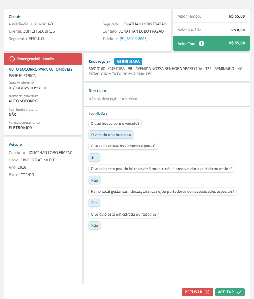Click the question about gestantes and idosos
254x299 pixels.
click(x=162, y=191)
